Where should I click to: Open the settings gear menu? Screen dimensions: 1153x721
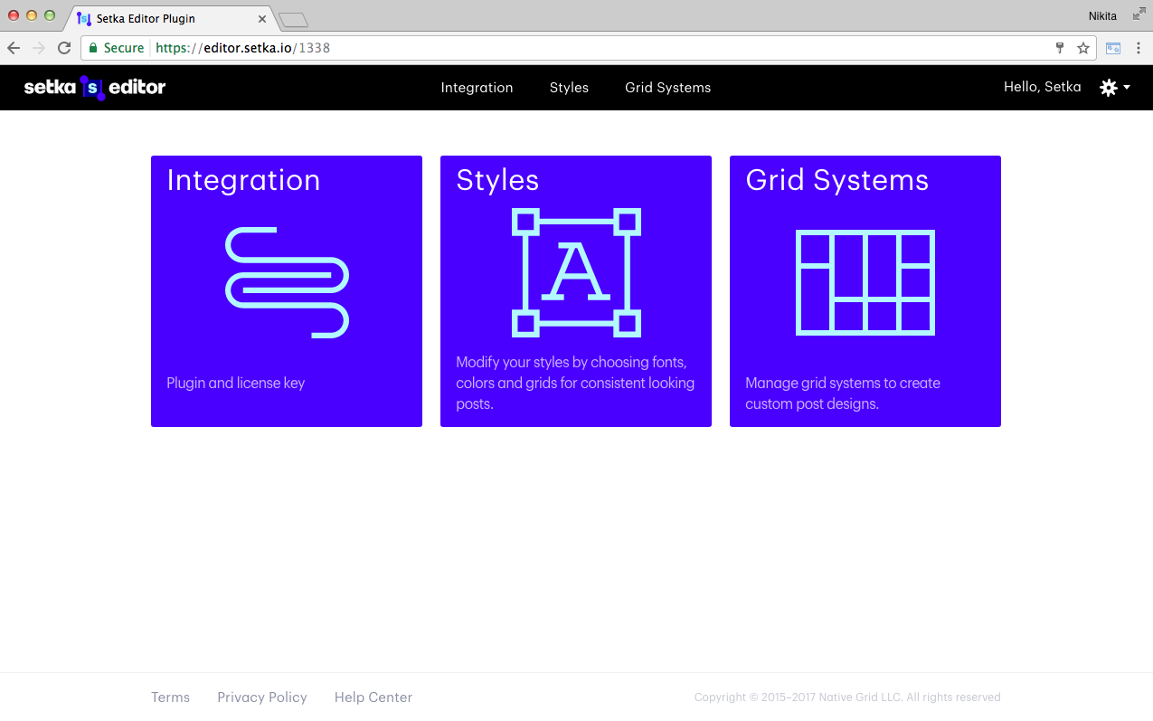tap(1115, 88)
